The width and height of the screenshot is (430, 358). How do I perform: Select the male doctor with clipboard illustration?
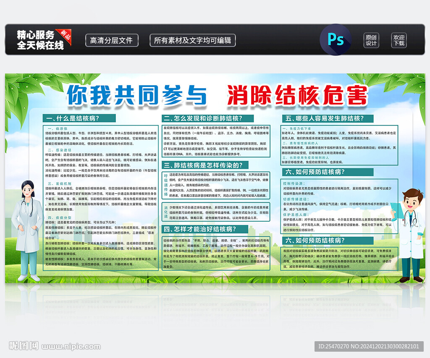409,235
